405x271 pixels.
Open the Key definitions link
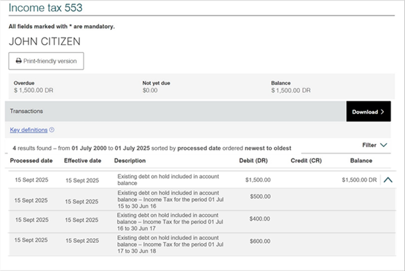pyautogui.click(x=29, y=130)
